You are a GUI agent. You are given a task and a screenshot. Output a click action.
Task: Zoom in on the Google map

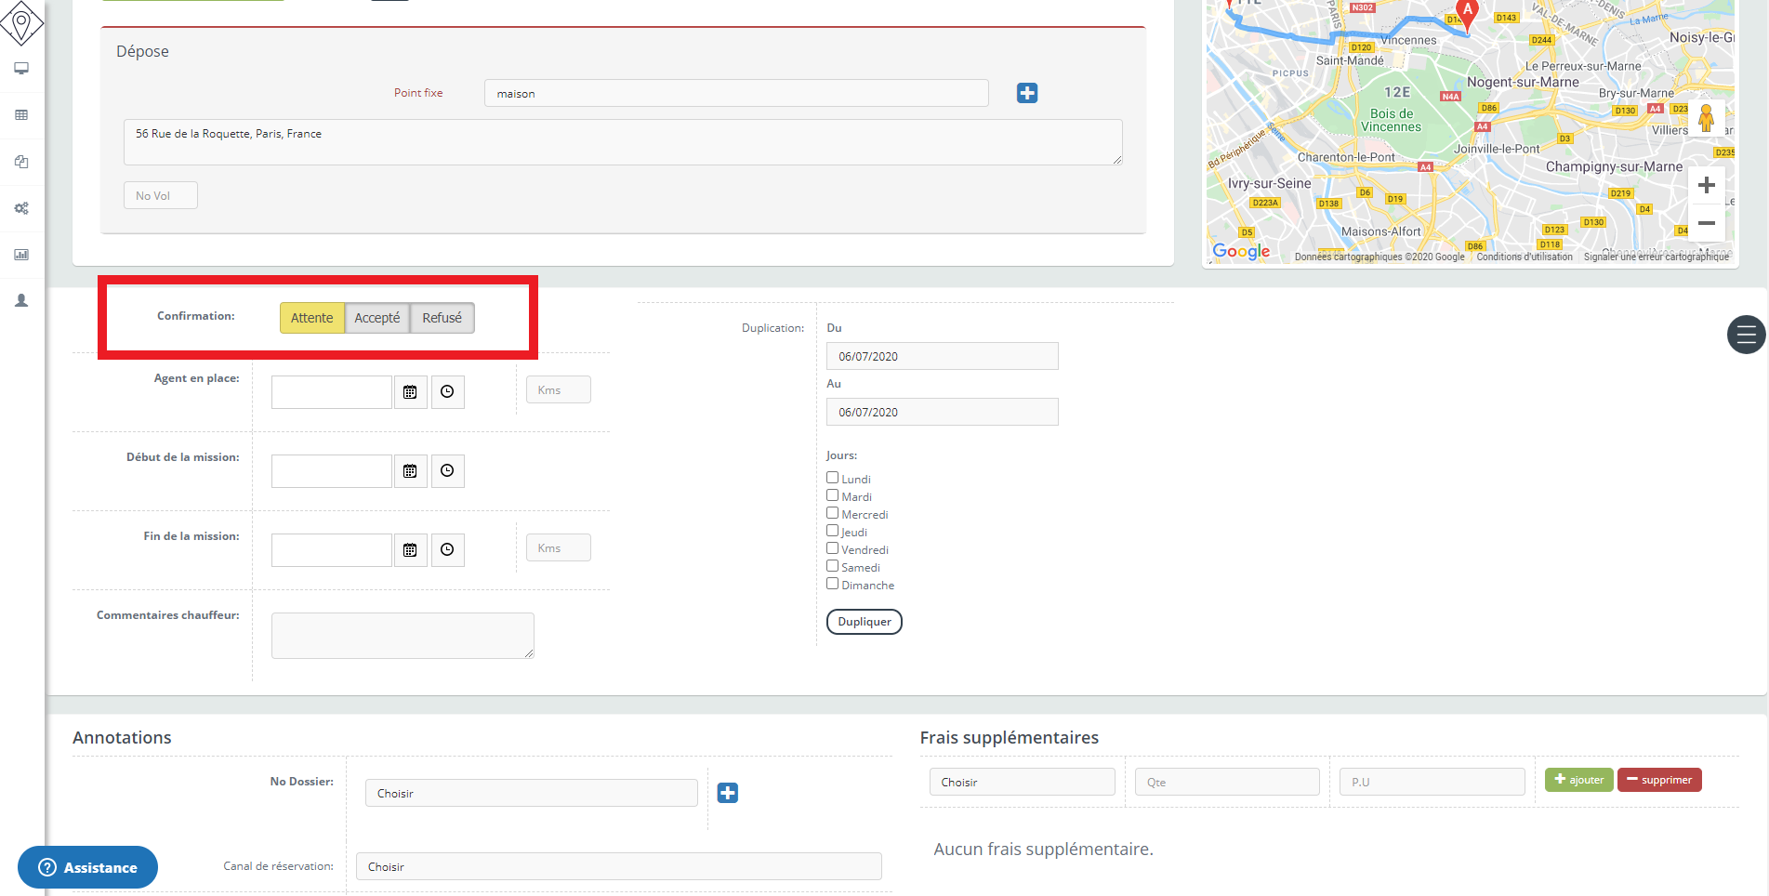point(1706,186)
